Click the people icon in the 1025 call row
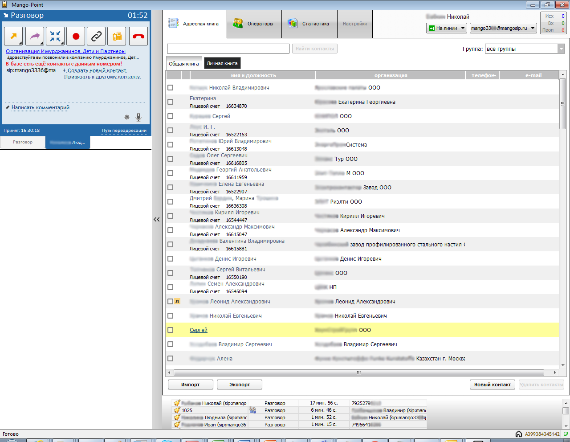 [253, 410]
